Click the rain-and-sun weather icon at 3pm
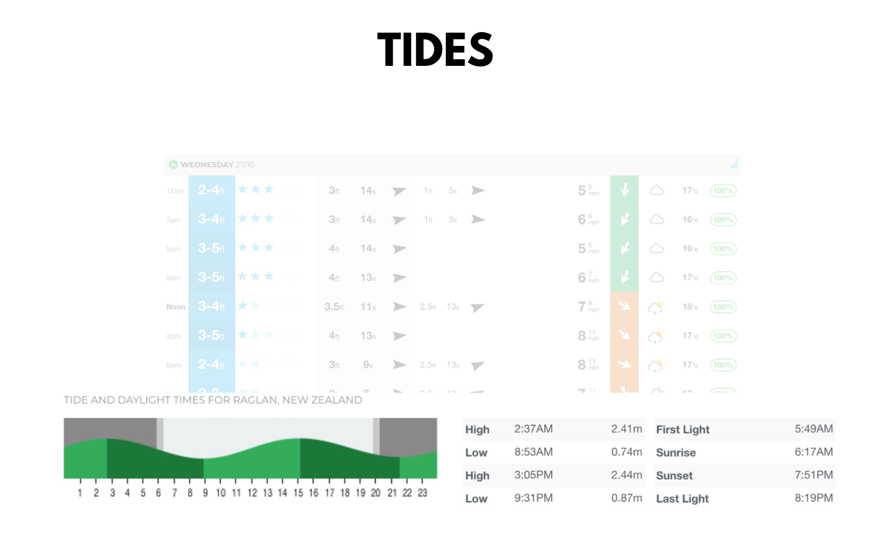The height and width of the screenshot is (544, 871). [657, 336]
